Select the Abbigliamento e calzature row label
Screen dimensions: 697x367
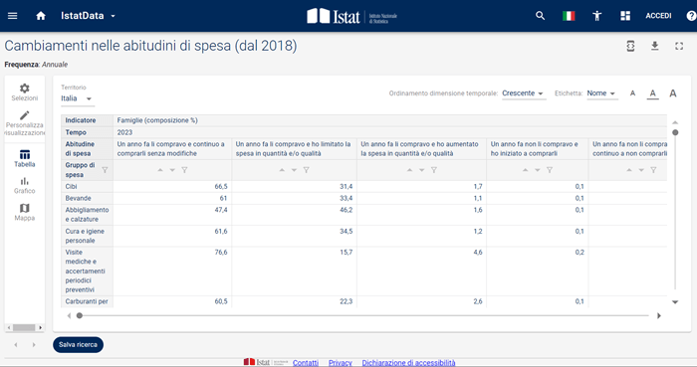pos(87,215)
